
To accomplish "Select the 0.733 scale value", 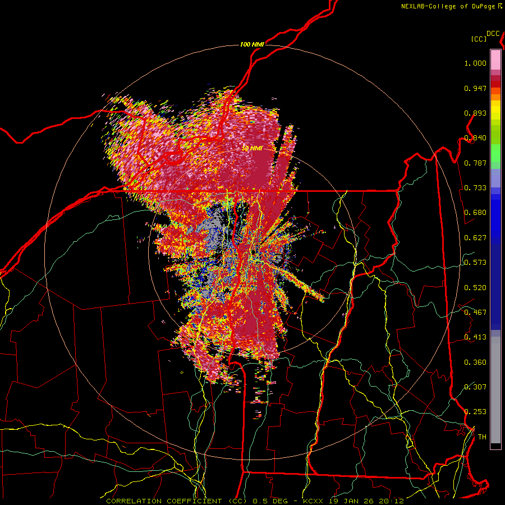I will [x=475, y=188].
